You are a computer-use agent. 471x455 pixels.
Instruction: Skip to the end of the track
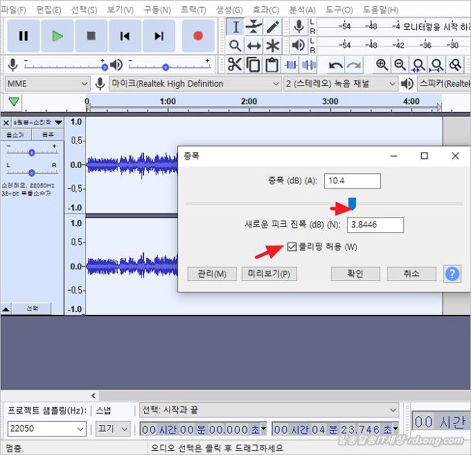pos(159,36)
